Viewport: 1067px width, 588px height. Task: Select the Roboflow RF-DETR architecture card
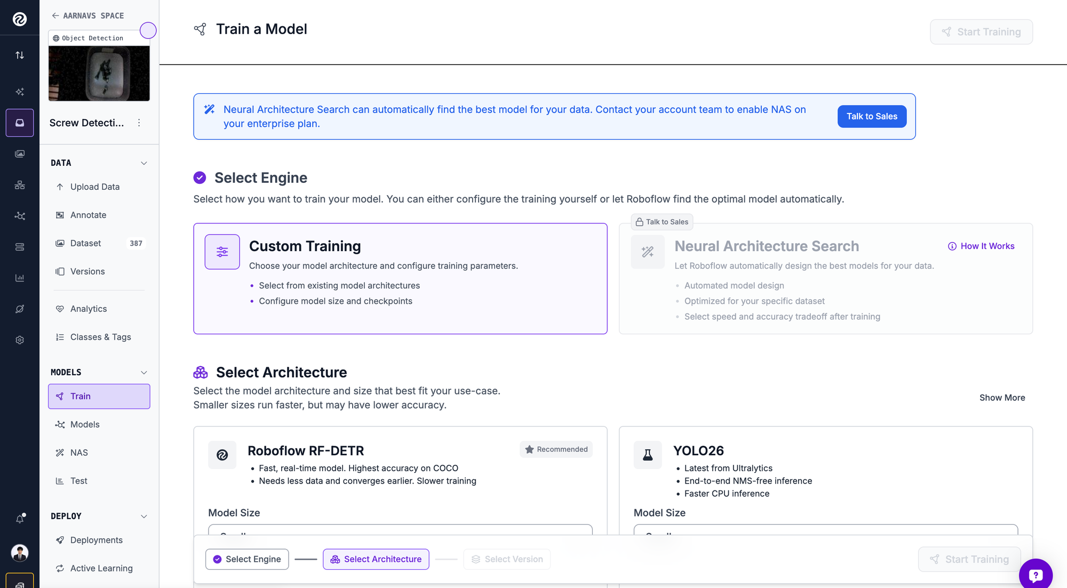[x=400, y=506]
